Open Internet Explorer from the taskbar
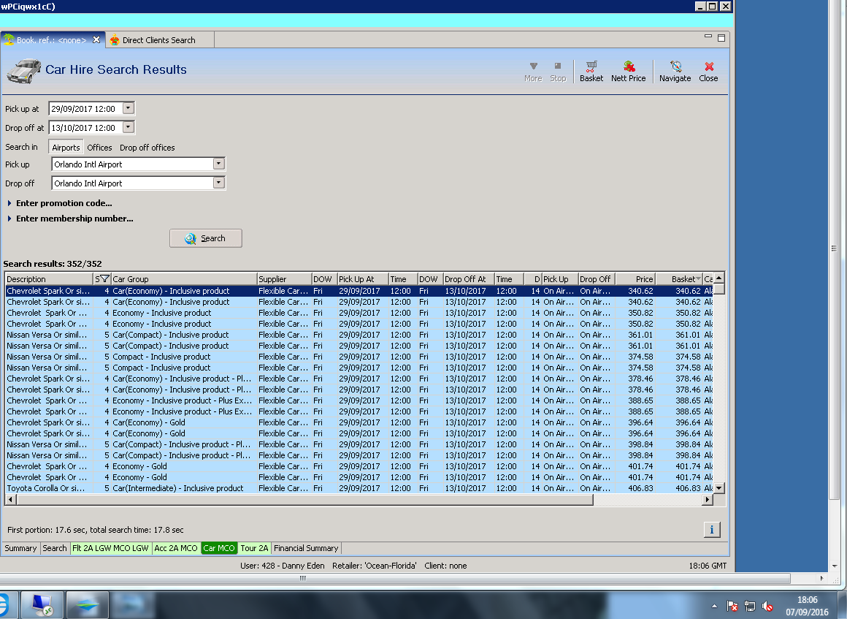The height and width of the screenshot is (619, 847). tap(3, 606)
